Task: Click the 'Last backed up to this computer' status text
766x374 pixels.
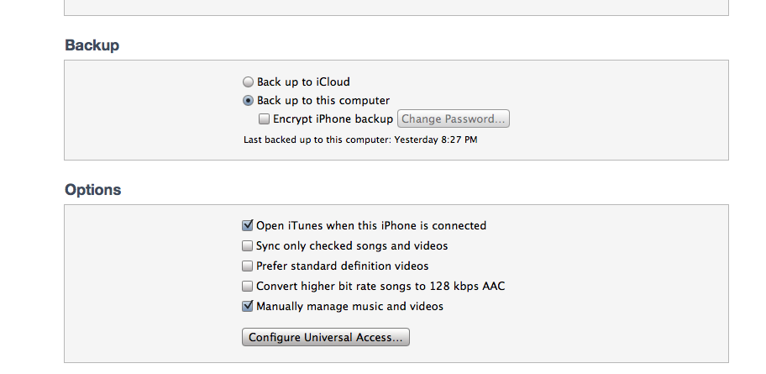Action: point(360,140)
